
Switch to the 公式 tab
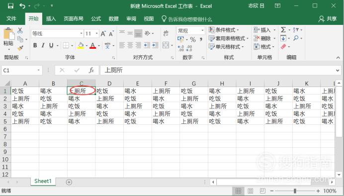pos(96,19)
